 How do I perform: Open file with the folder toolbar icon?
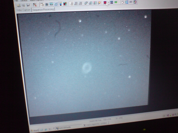pos(19,5)
